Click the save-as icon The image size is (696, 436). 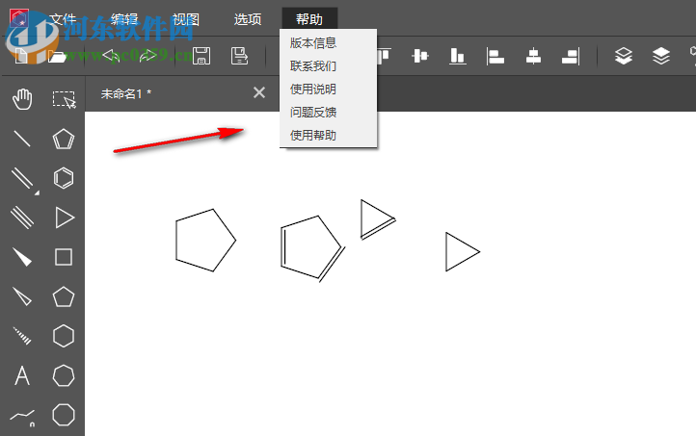coord(239,56)
